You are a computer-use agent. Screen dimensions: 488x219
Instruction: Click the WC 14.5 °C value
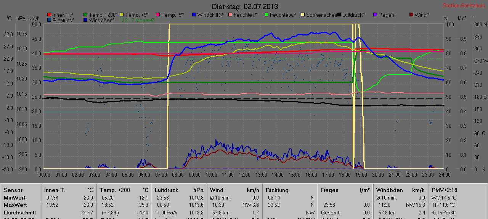coord(444,198)
